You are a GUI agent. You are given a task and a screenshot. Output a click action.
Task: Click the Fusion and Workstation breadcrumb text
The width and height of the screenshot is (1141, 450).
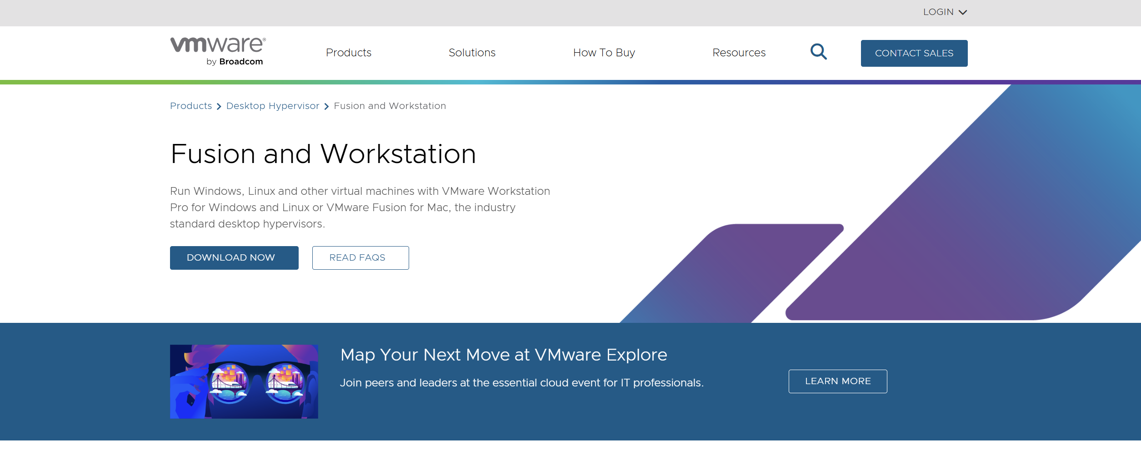pyautogui.click(x=390, y=106)
